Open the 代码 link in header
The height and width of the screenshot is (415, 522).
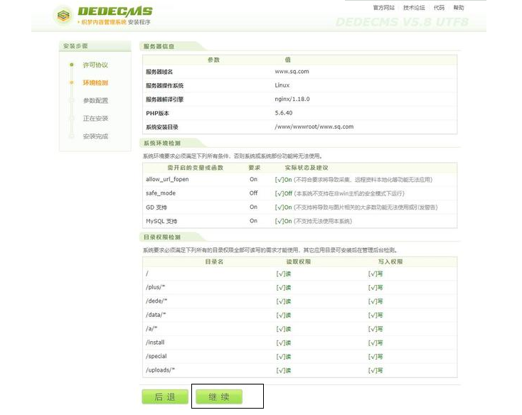pyautogui.click(x=439, y=8)
